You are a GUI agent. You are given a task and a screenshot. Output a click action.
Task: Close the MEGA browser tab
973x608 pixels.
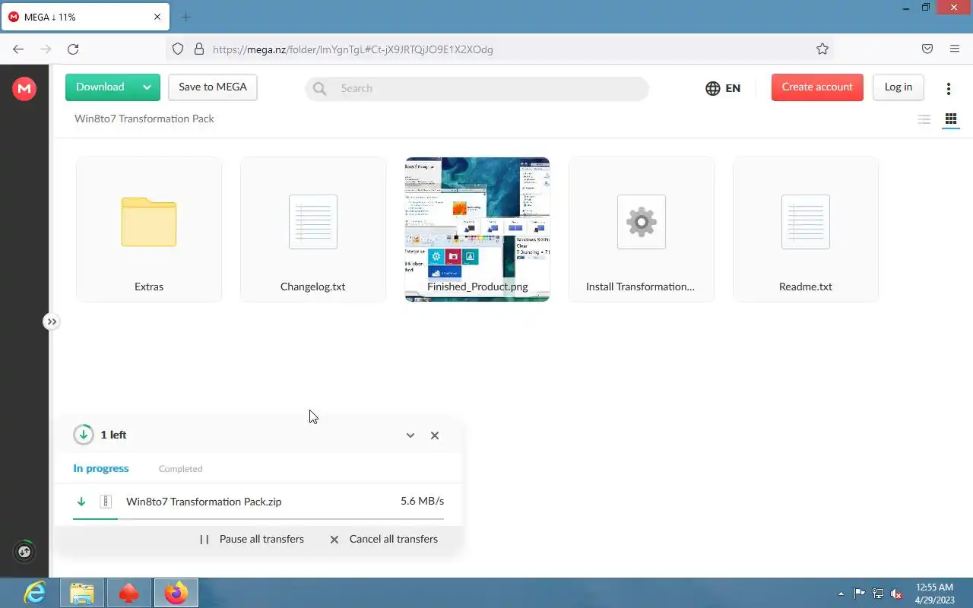(x=157, y=17)
